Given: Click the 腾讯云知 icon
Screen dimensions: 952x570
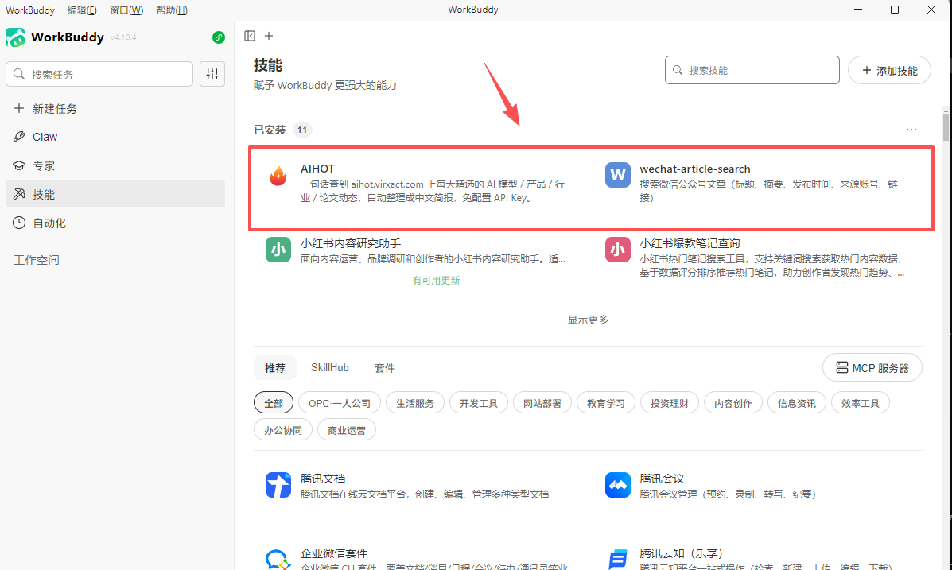Looking at the screenshot, I should coord(617,560).
